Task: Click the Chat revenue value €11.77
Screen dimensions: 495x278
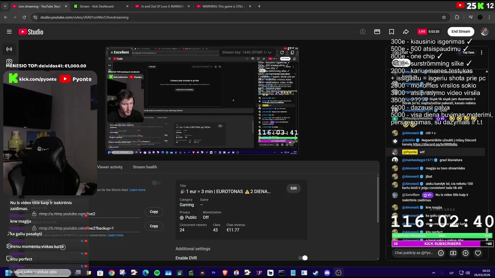Action: [x=233, y=230]
